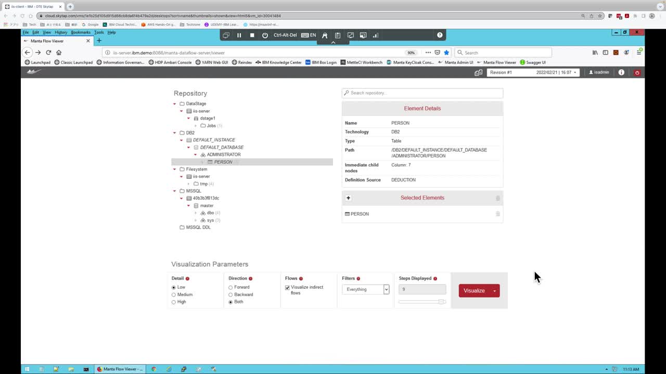The image size is (666, 374).
Task: Collapse the DataStage tree node
Action: tap(175, 104)
